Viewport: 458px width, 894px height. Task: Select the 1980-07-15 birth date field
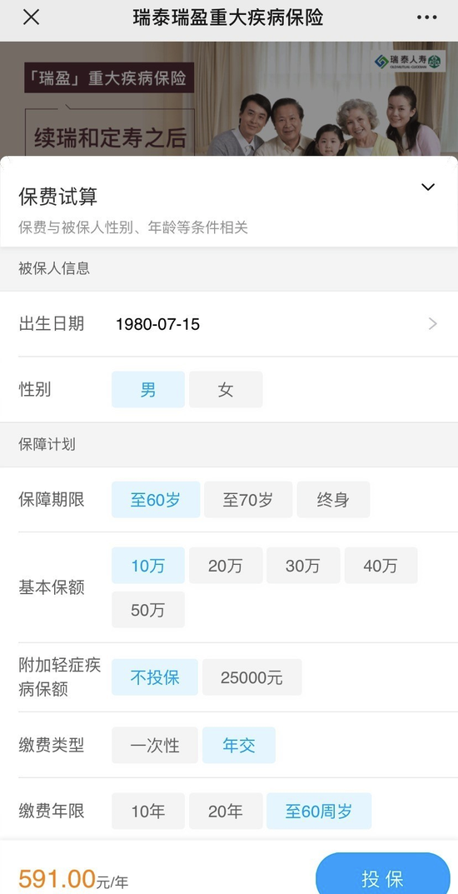point(157,324)
